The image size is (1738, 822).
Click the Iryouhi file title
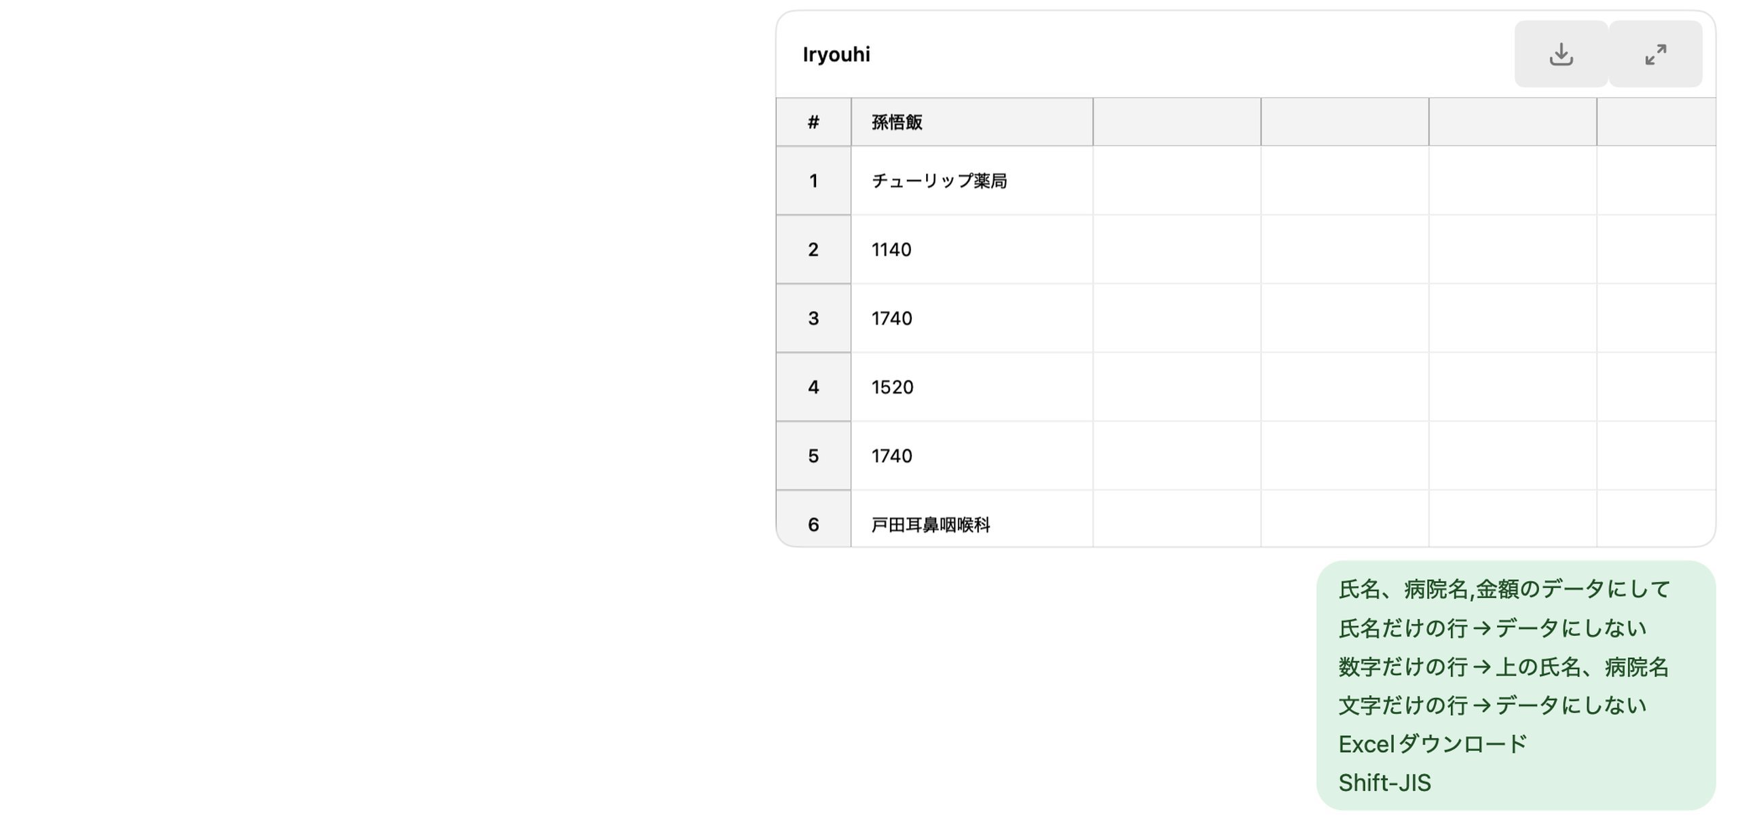click(836, 54)
